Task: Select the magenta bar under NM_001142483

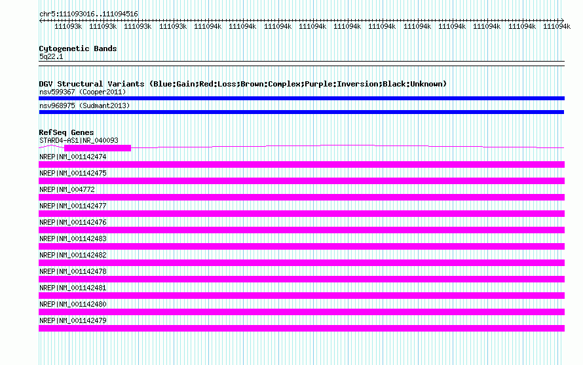Action: click(301, 246)
